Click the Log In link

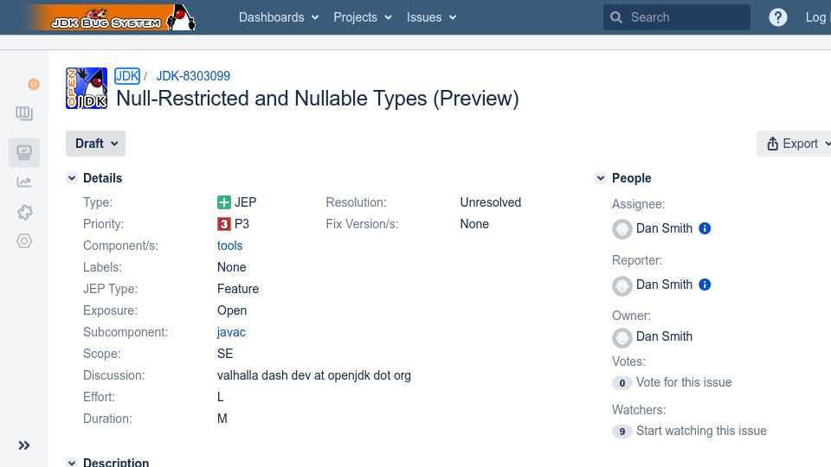pyautogui.click(x=818, y=17)
